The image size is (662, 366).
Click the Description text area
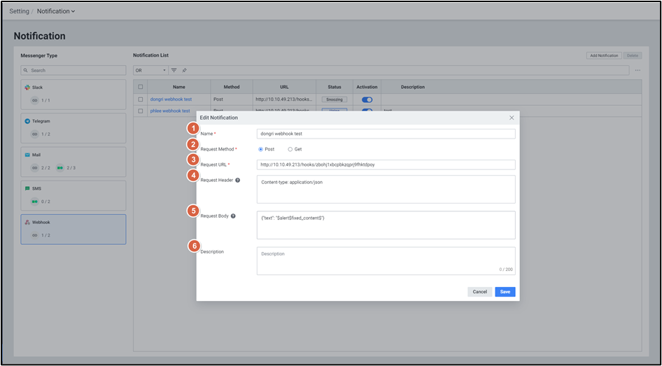[x=386, y=260]
